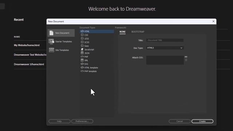Choose the Sass braces icon

[82, 46]
